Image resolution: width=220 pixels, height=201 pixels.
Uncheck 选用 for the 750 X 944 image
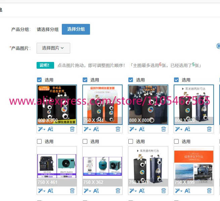(85, 80)
